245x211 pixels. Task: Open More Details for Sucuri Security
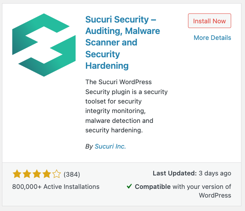click(212, 38)
